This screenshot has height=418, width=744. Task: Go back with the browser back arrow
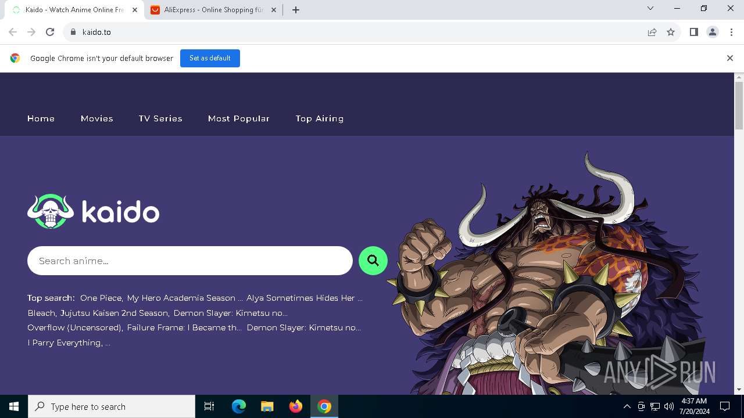coord(13,32)
